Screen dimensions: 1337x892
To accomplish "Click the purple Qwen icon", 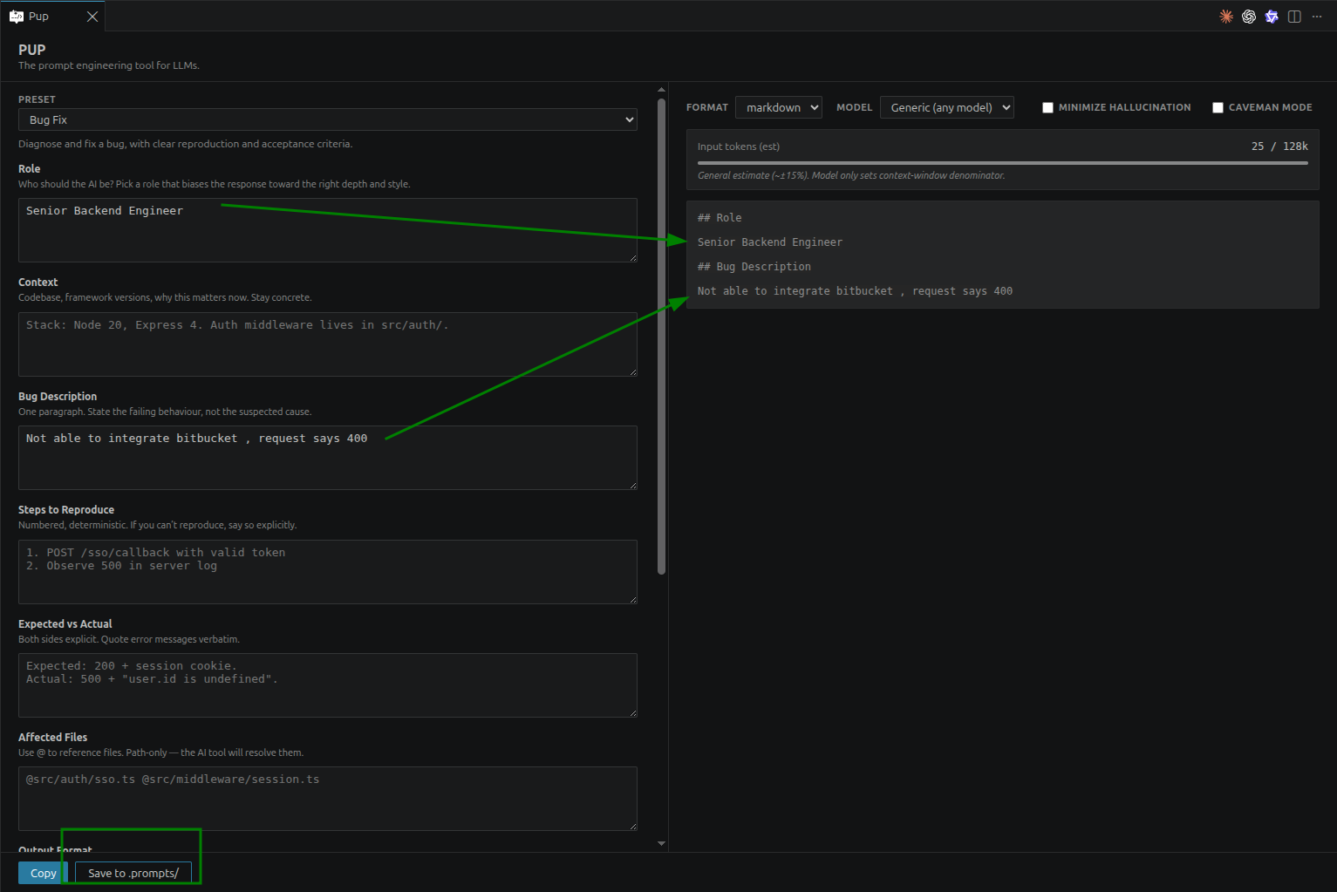I will (x=1272, y=17).
